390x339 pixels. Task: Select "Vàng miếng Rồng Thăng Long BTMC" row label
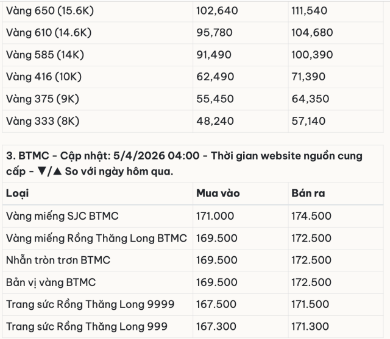tap(96, 237)
